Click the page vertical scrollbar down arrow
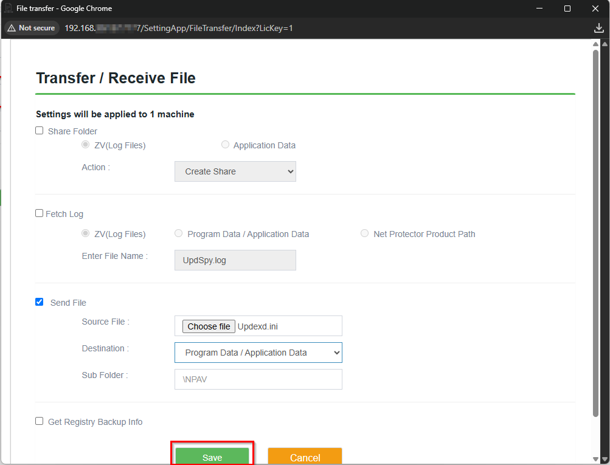610x465 pixels. point(604,459)
